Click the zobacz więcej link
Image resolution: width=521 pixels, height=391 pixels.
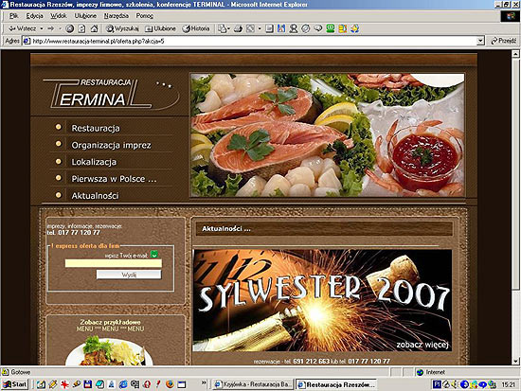(x=422, y=345)
